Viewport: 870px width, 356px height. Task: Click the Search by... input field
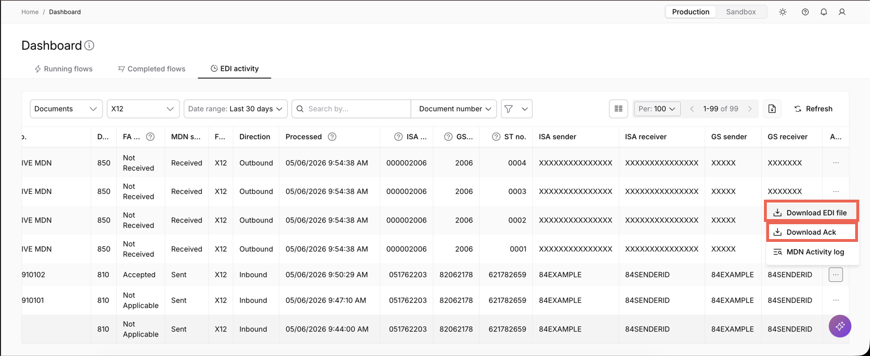point(351,109)
